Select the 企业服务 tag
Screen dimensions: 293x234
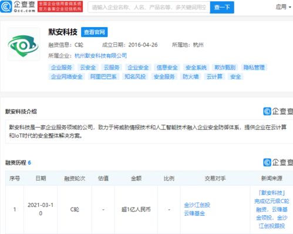pyautogui.click(x=62, y=68)
